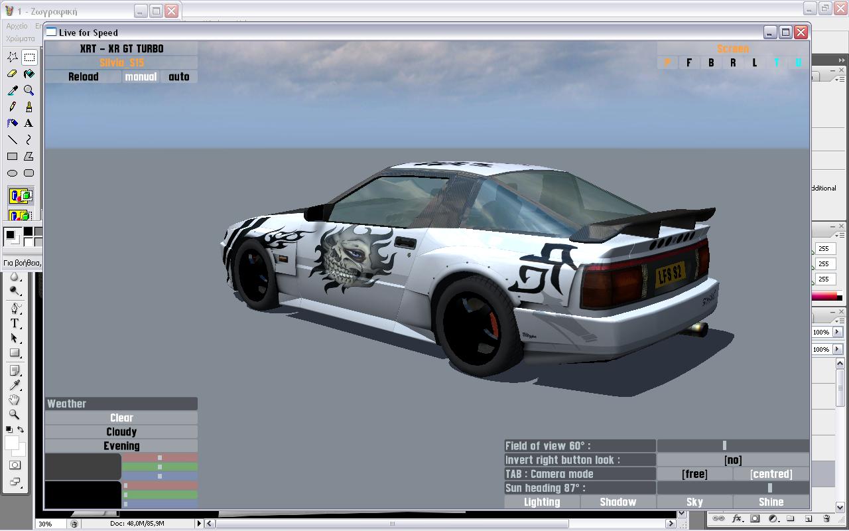Toggle Photoshop Quick Mask mode
The height and width of the screenshot is (531, 849).
pos(15,465)
